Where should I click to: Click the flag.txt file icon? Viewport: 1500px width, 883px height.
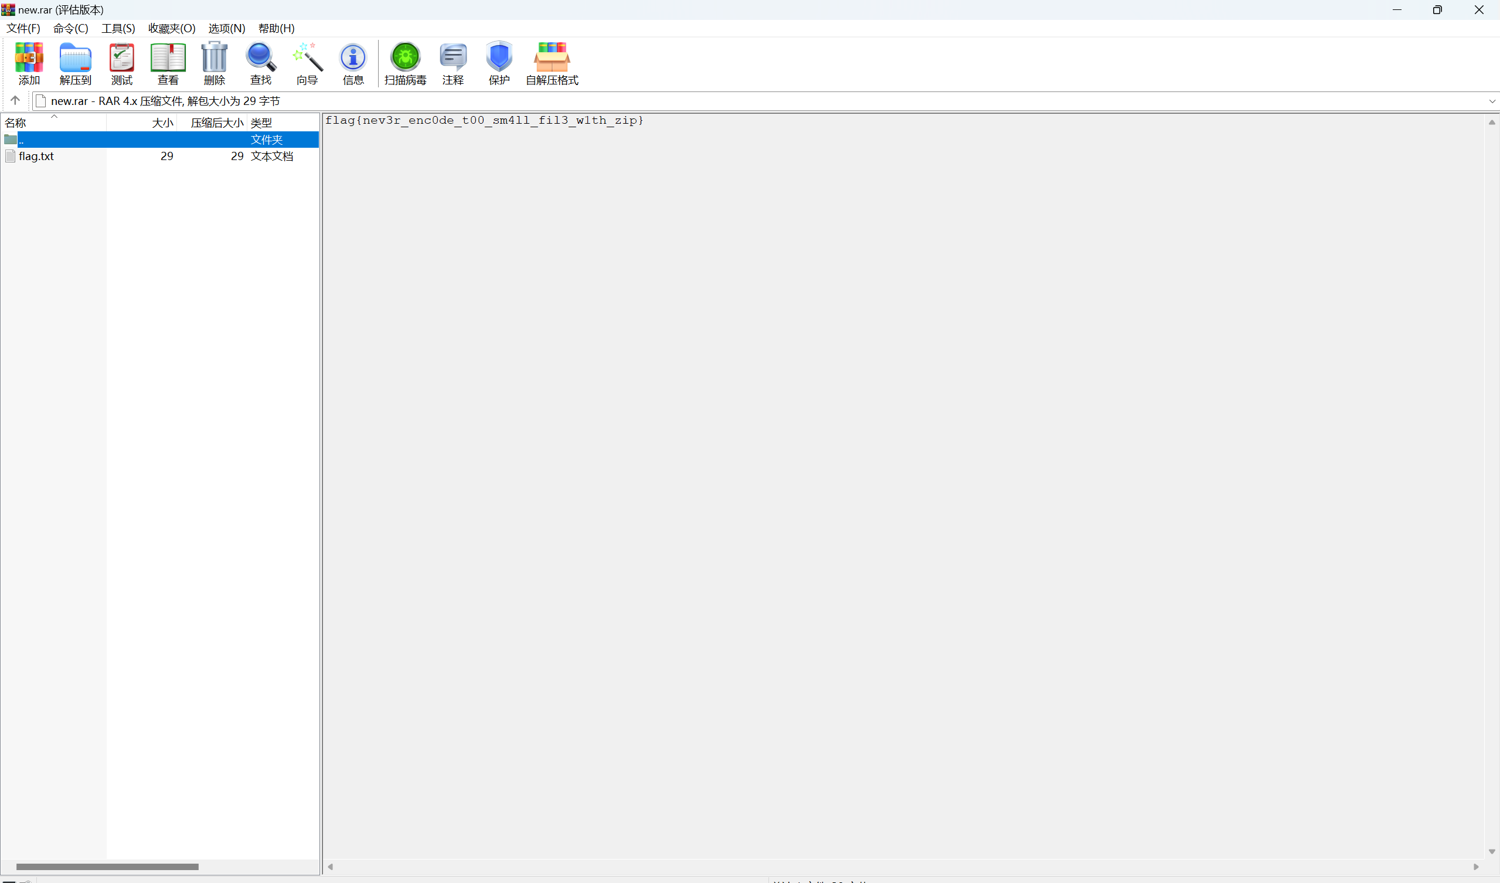click(x=10, y=156)
